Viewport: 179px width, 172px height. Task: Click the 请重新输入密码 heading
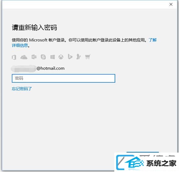pos(34,28)
